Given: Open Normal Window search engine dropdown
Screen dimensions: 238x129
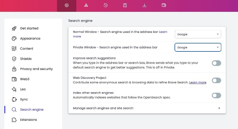Looking at the screenshot, I should point(198,34).
